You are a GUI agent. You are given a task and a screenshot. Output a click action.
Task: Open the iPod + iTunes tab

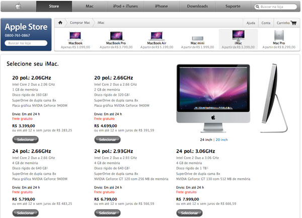[x=125, y=7]
